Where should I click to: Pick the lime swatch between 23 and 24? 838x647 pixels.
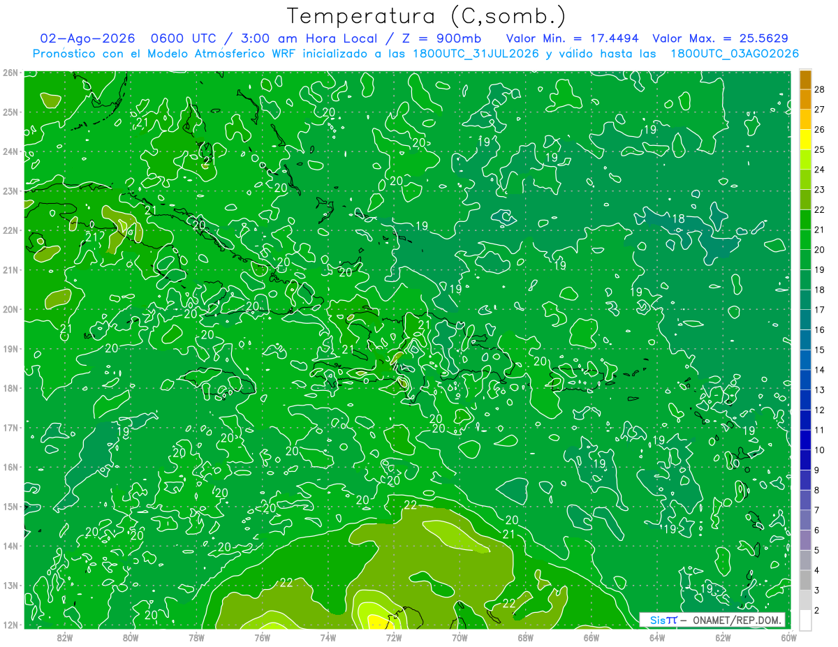click(x=805, y=179)
